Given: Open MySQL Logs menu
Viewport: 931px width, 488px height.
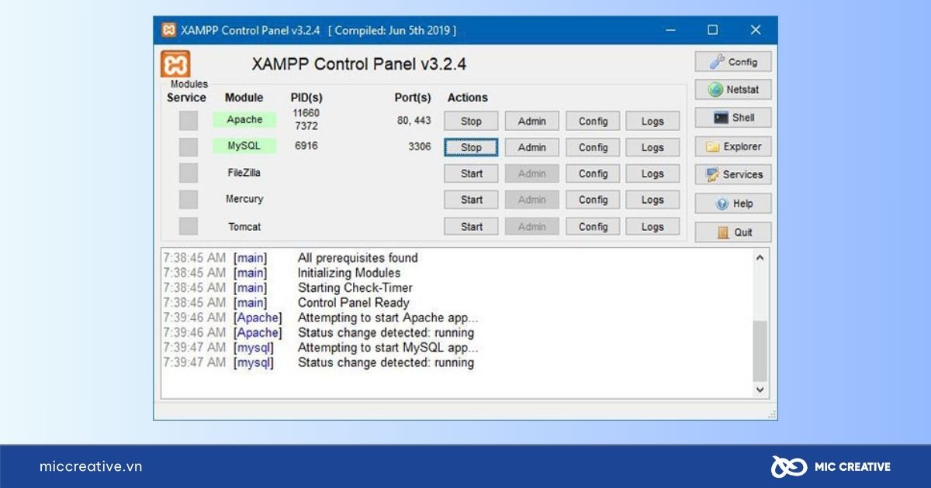Looking at the screenshot, I should pos(652,147).
